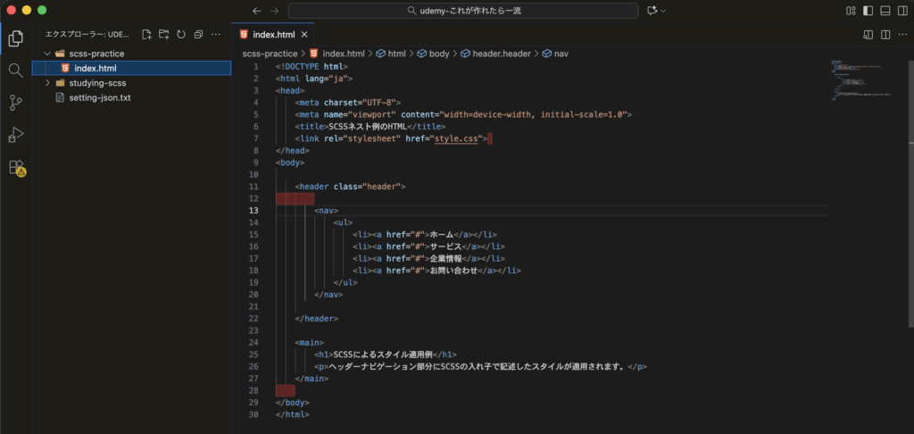Toggle the primary sidebar visibility
The height and width of the screenshot is (434, 914).
867,10
